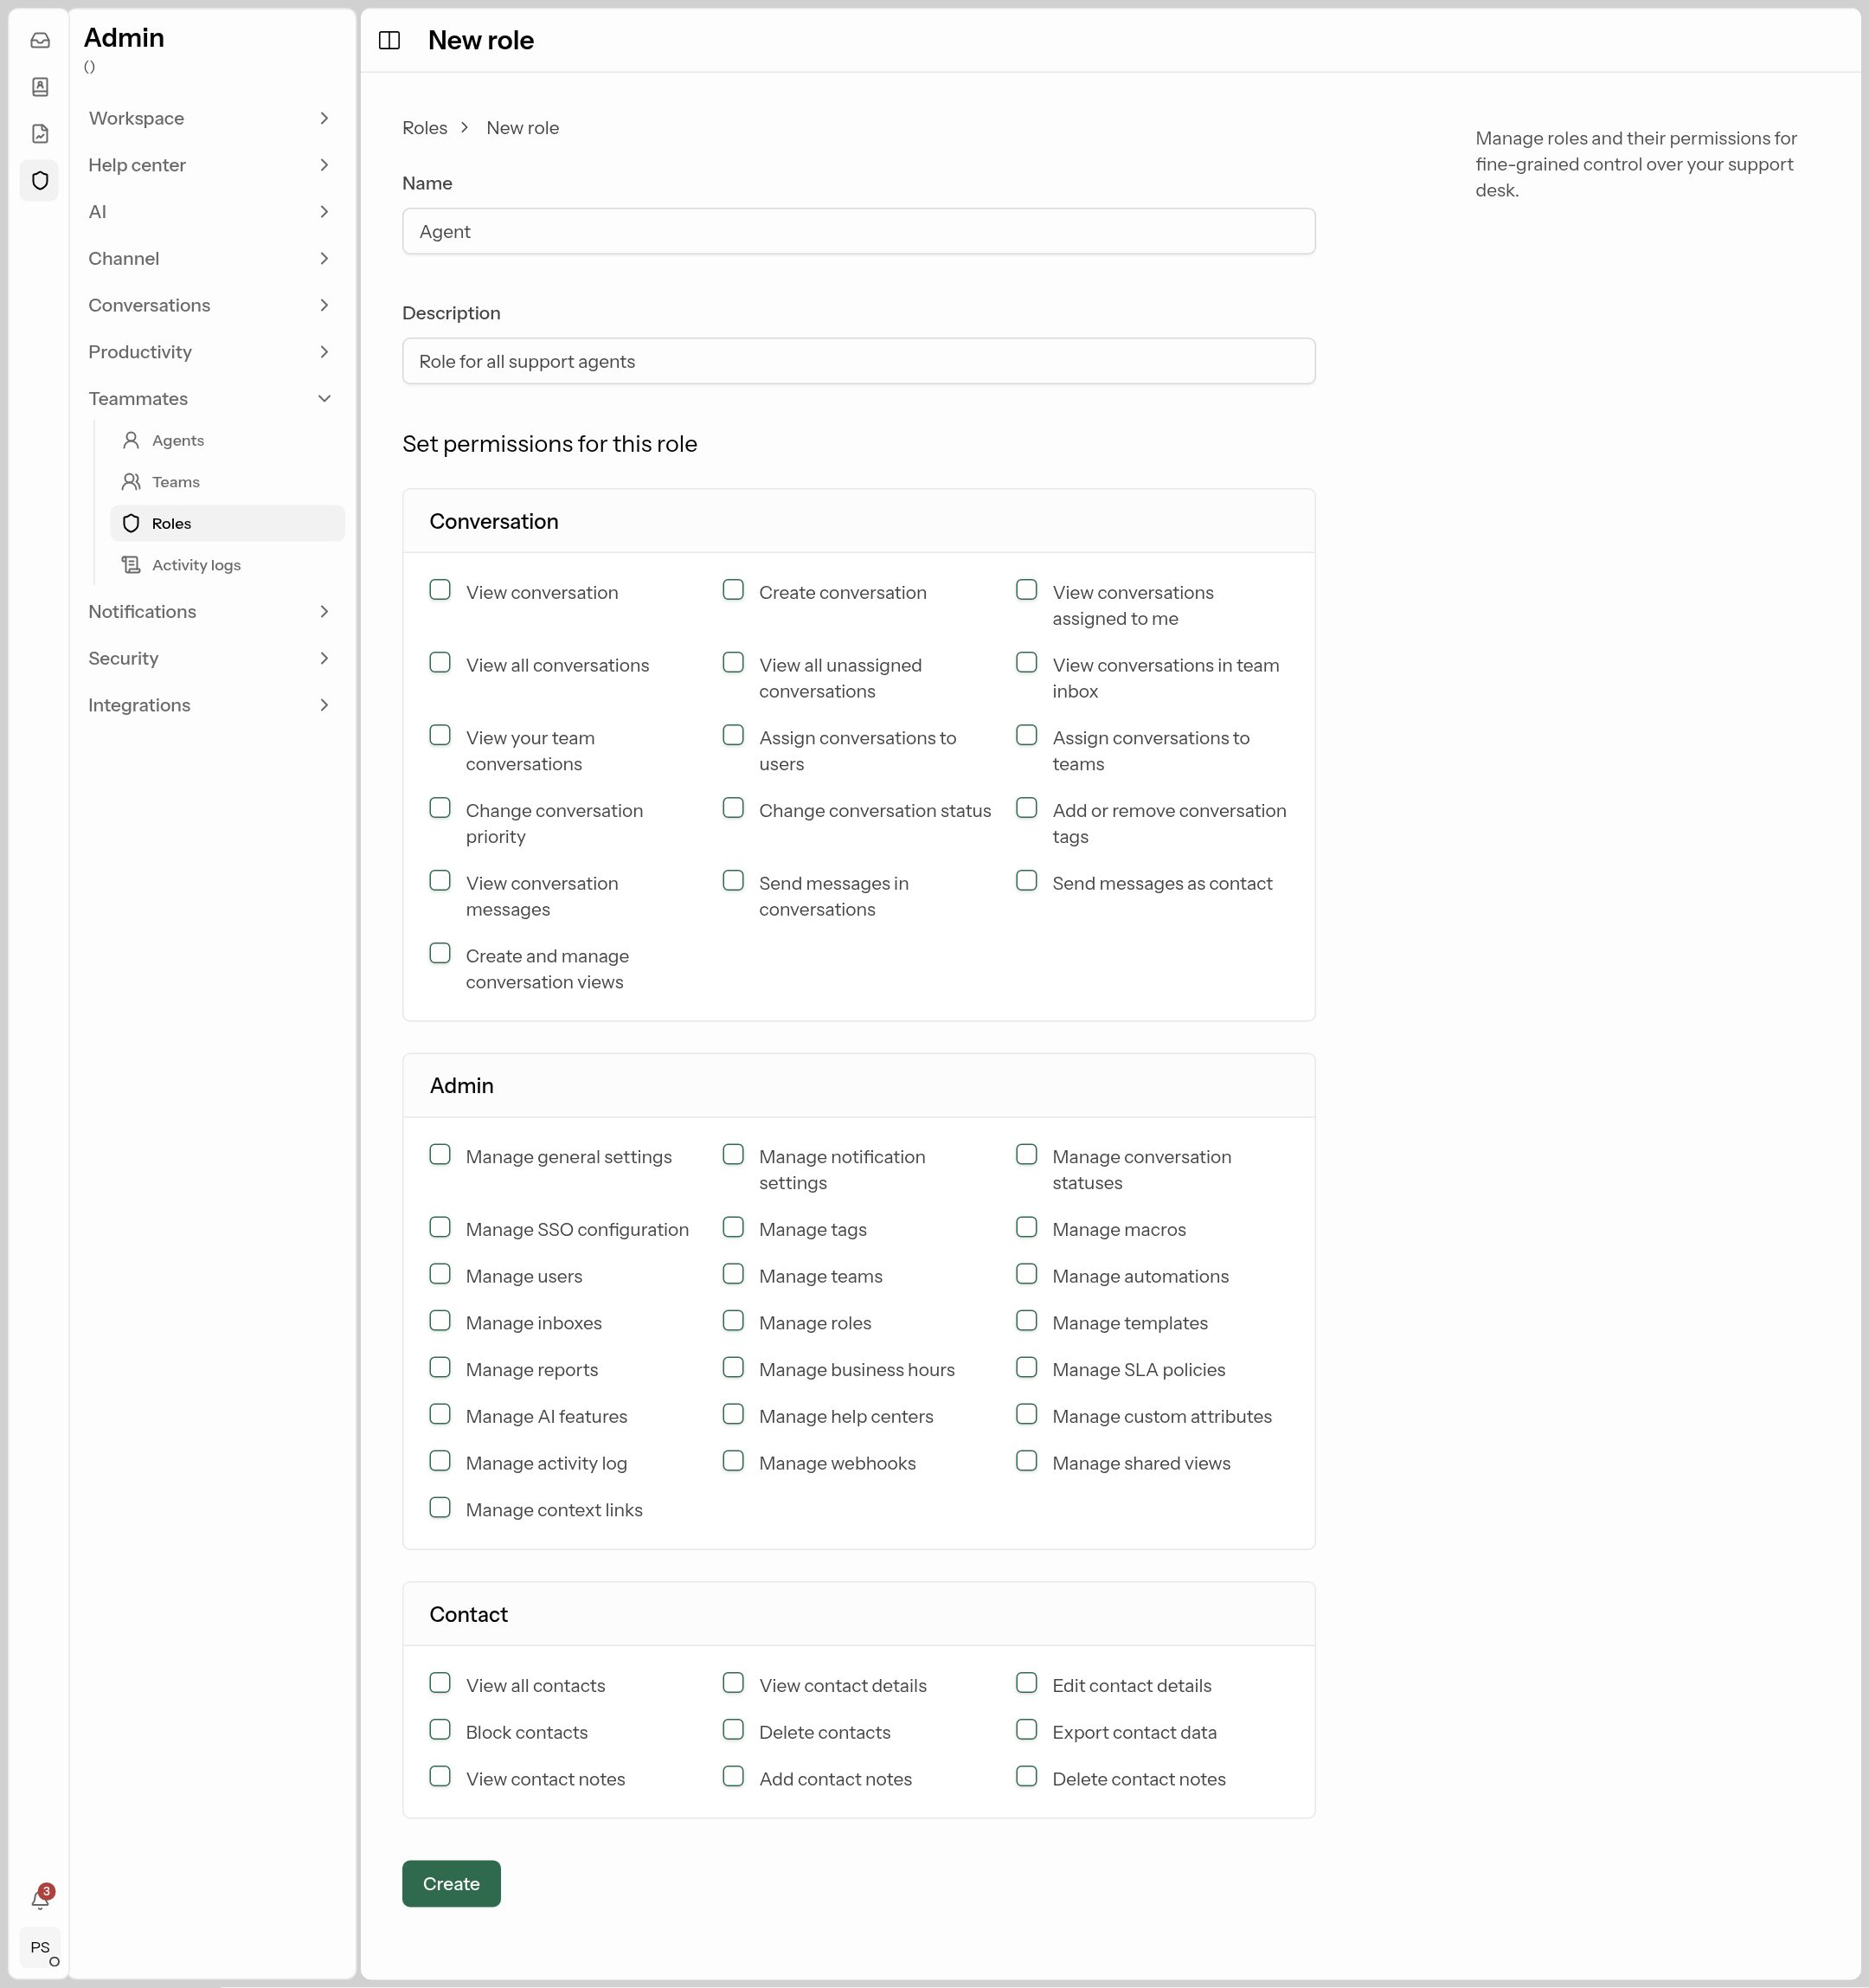Collapse the Teammates section
This screenshot has height=1988, width=1869.
[209, 399]
